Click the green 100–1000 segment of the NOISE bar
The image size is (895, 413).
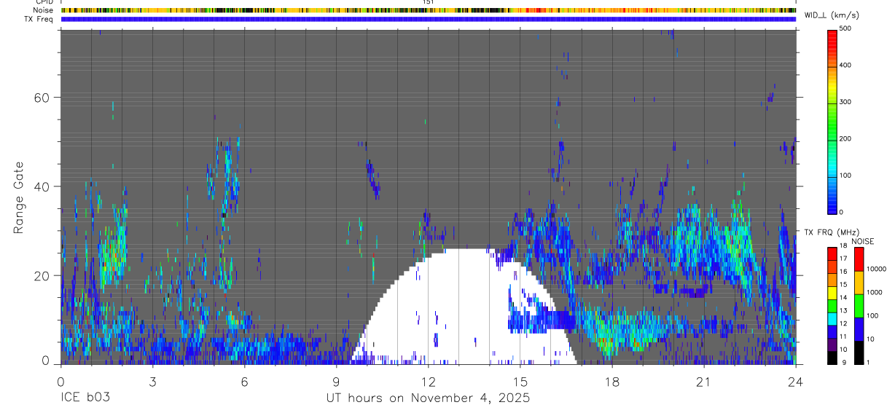858,305
